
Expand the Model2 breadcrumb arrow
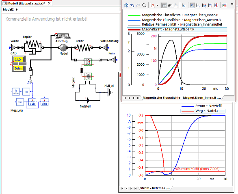(x=17, y=9)
